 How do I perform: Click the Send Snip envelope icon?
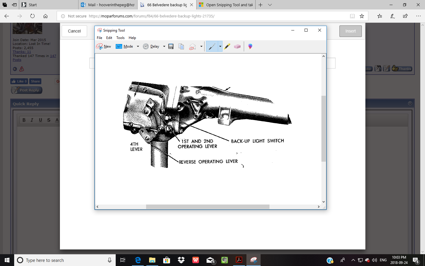click(192, 47)
